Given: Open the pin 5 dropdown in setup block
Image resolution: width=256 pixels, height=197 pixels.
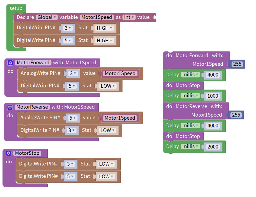Looking at the screenshot, I should pyautogui.click(x=68, y=40).
